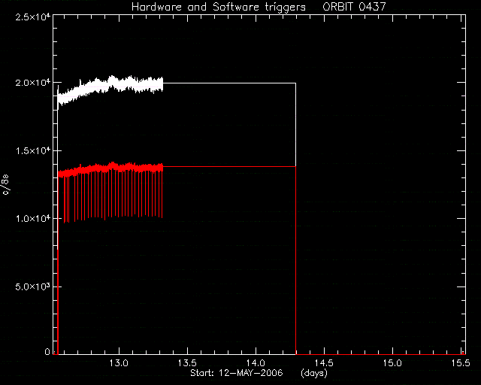The image size is (481, 385).
Task: Click the 15.5 x-axis tick label
Action: (x=461, y=363)
